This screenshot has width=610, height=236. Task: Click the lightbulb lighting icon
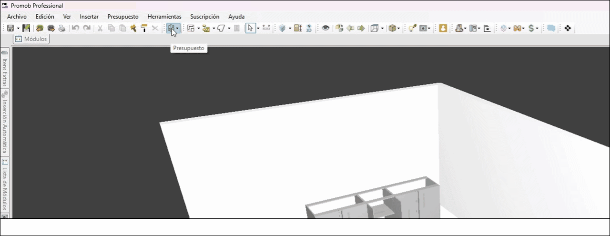412,29
